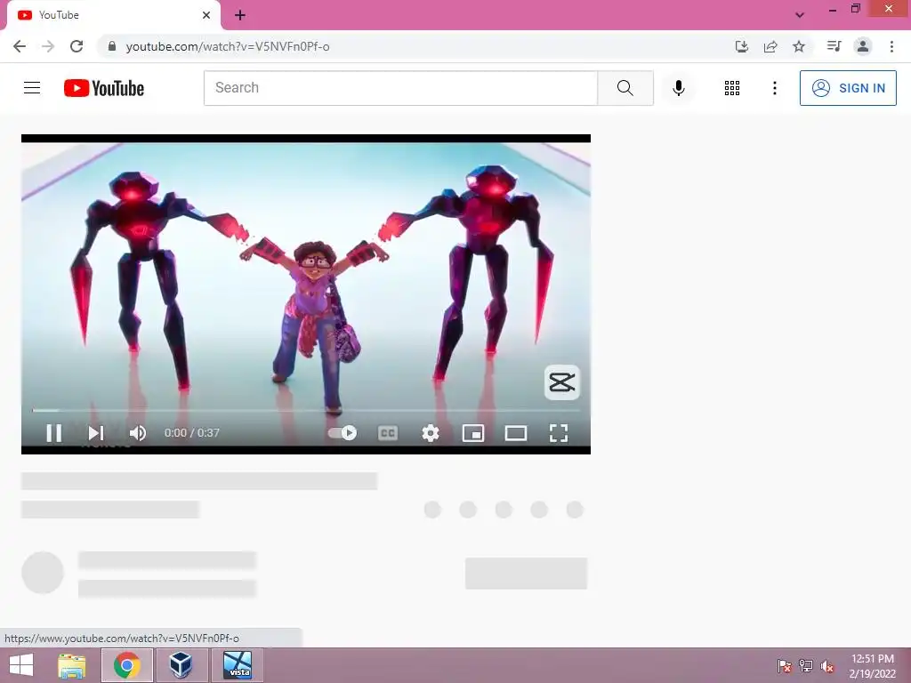Go back with browser back arrow
The width and height of the screenshot is (911, 683).
(20, 46)
